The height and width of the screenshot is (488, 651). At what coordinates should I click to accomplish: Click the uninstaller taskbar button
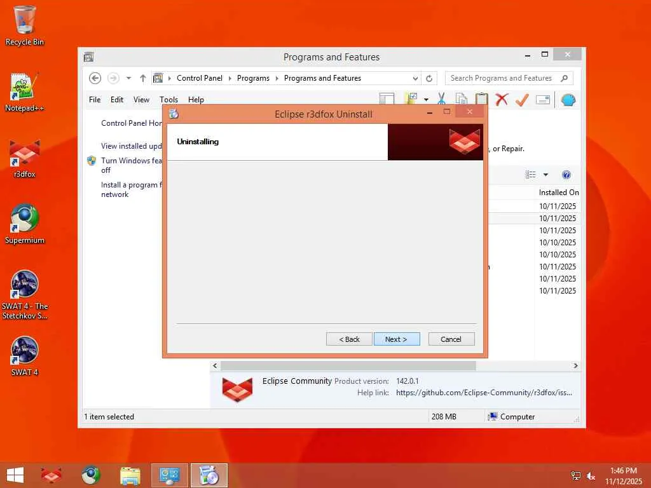pos(209,475)
